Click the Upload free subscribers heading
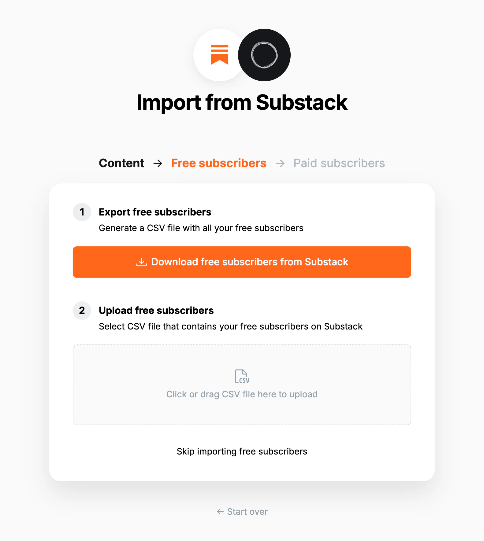The height and width of the screenshot is (541, 484). point(156,310)
